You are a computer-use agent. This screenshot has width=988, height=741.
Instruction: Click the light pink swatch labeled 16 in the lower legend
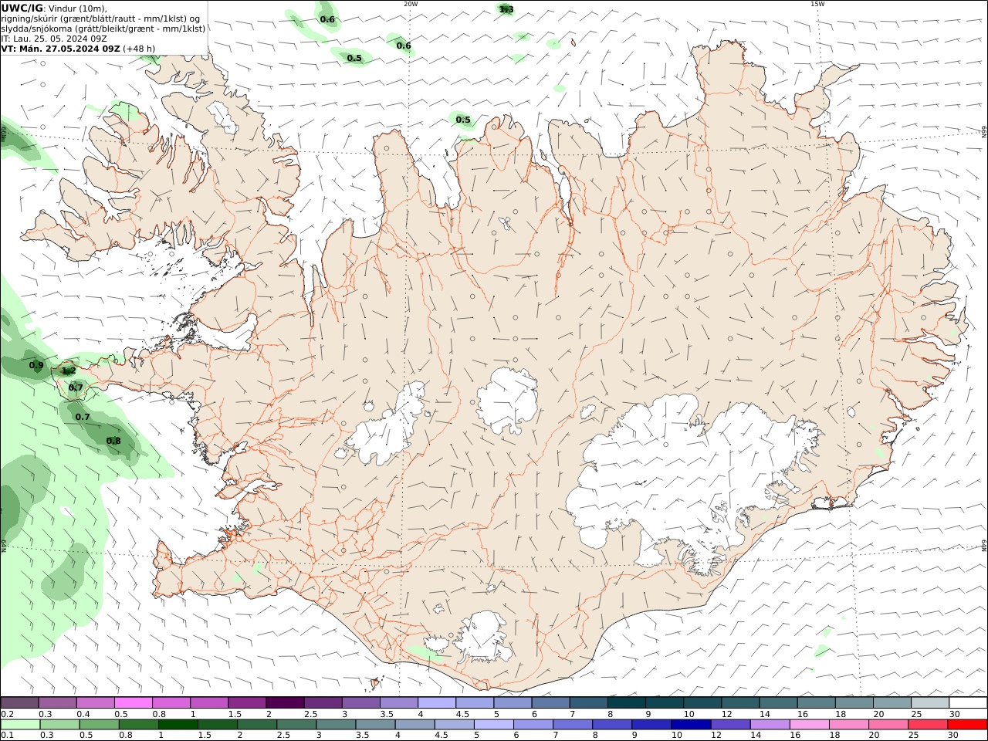tap(810, 725)
